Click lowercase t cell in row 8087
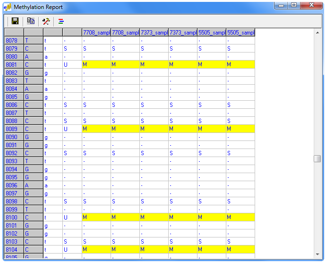This screenshot has height=263, width=326. click(x=53, y=113)
